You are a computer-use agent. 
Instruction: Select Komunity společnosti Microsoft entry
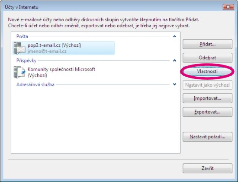point(61,72)
